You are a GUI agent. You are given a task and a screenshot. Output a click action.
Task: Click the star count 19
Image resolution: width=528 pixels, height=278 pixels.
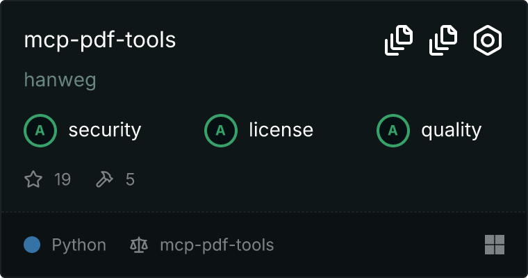63,179
